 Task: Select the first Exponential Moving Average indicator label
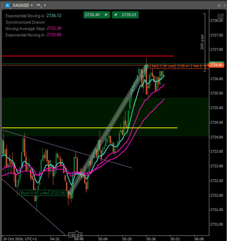(x=25, y=16)
